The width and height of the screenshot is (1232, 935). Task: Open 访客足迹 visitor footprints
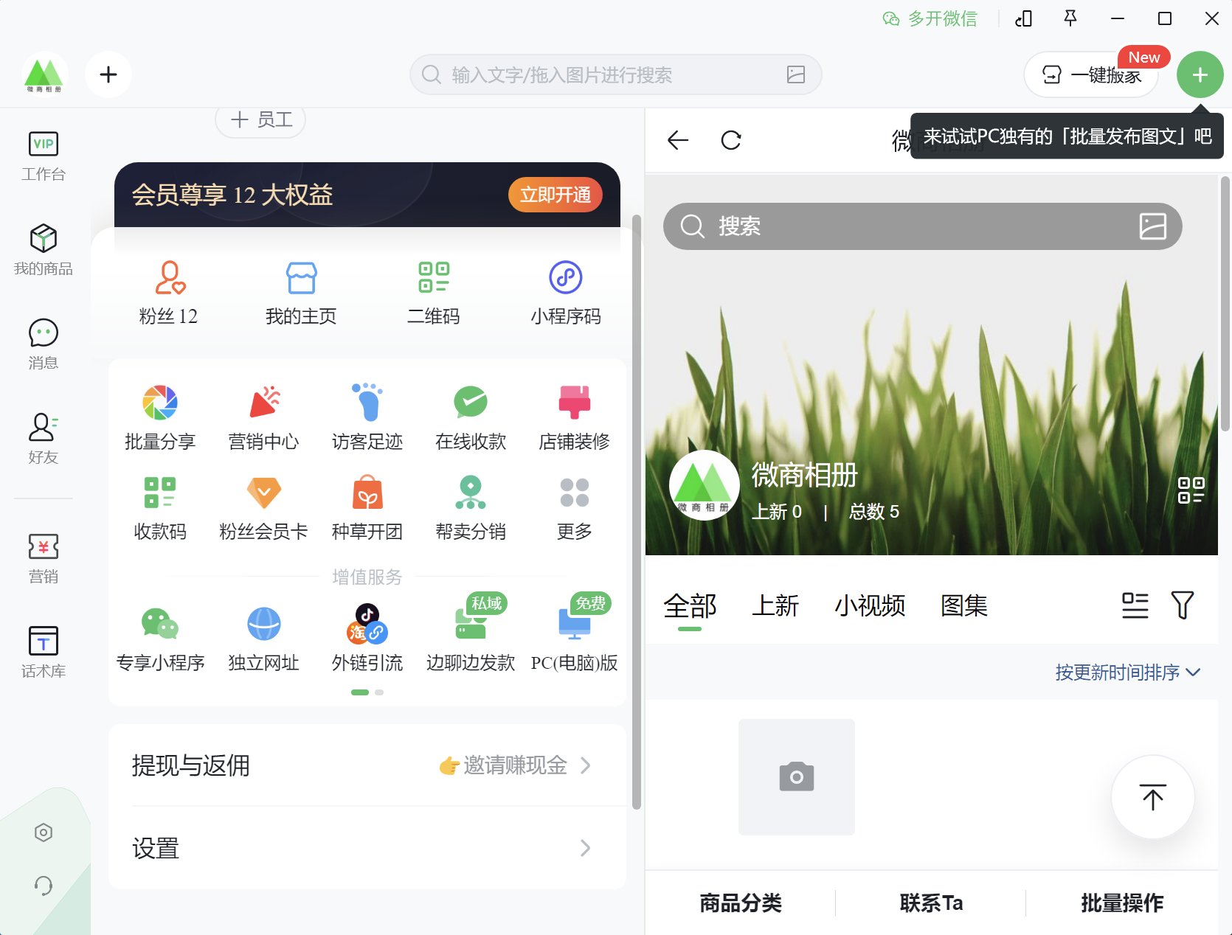pos(367,418)
